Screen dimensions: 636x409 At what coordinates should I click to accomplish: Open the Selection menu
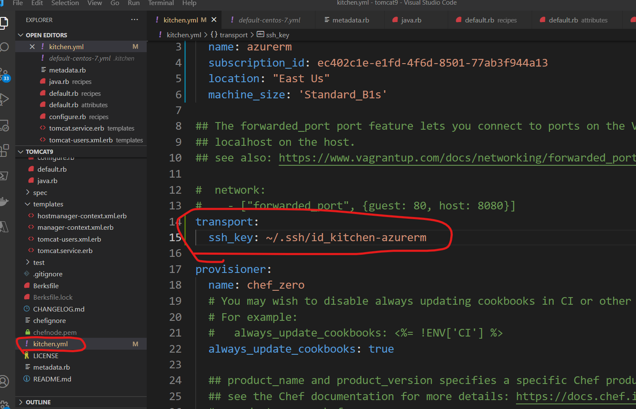[65, 3]
